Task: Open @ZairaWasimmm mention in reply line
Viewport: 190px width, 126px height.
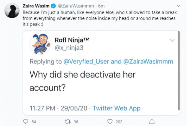Action: click(x=148, y=61)
